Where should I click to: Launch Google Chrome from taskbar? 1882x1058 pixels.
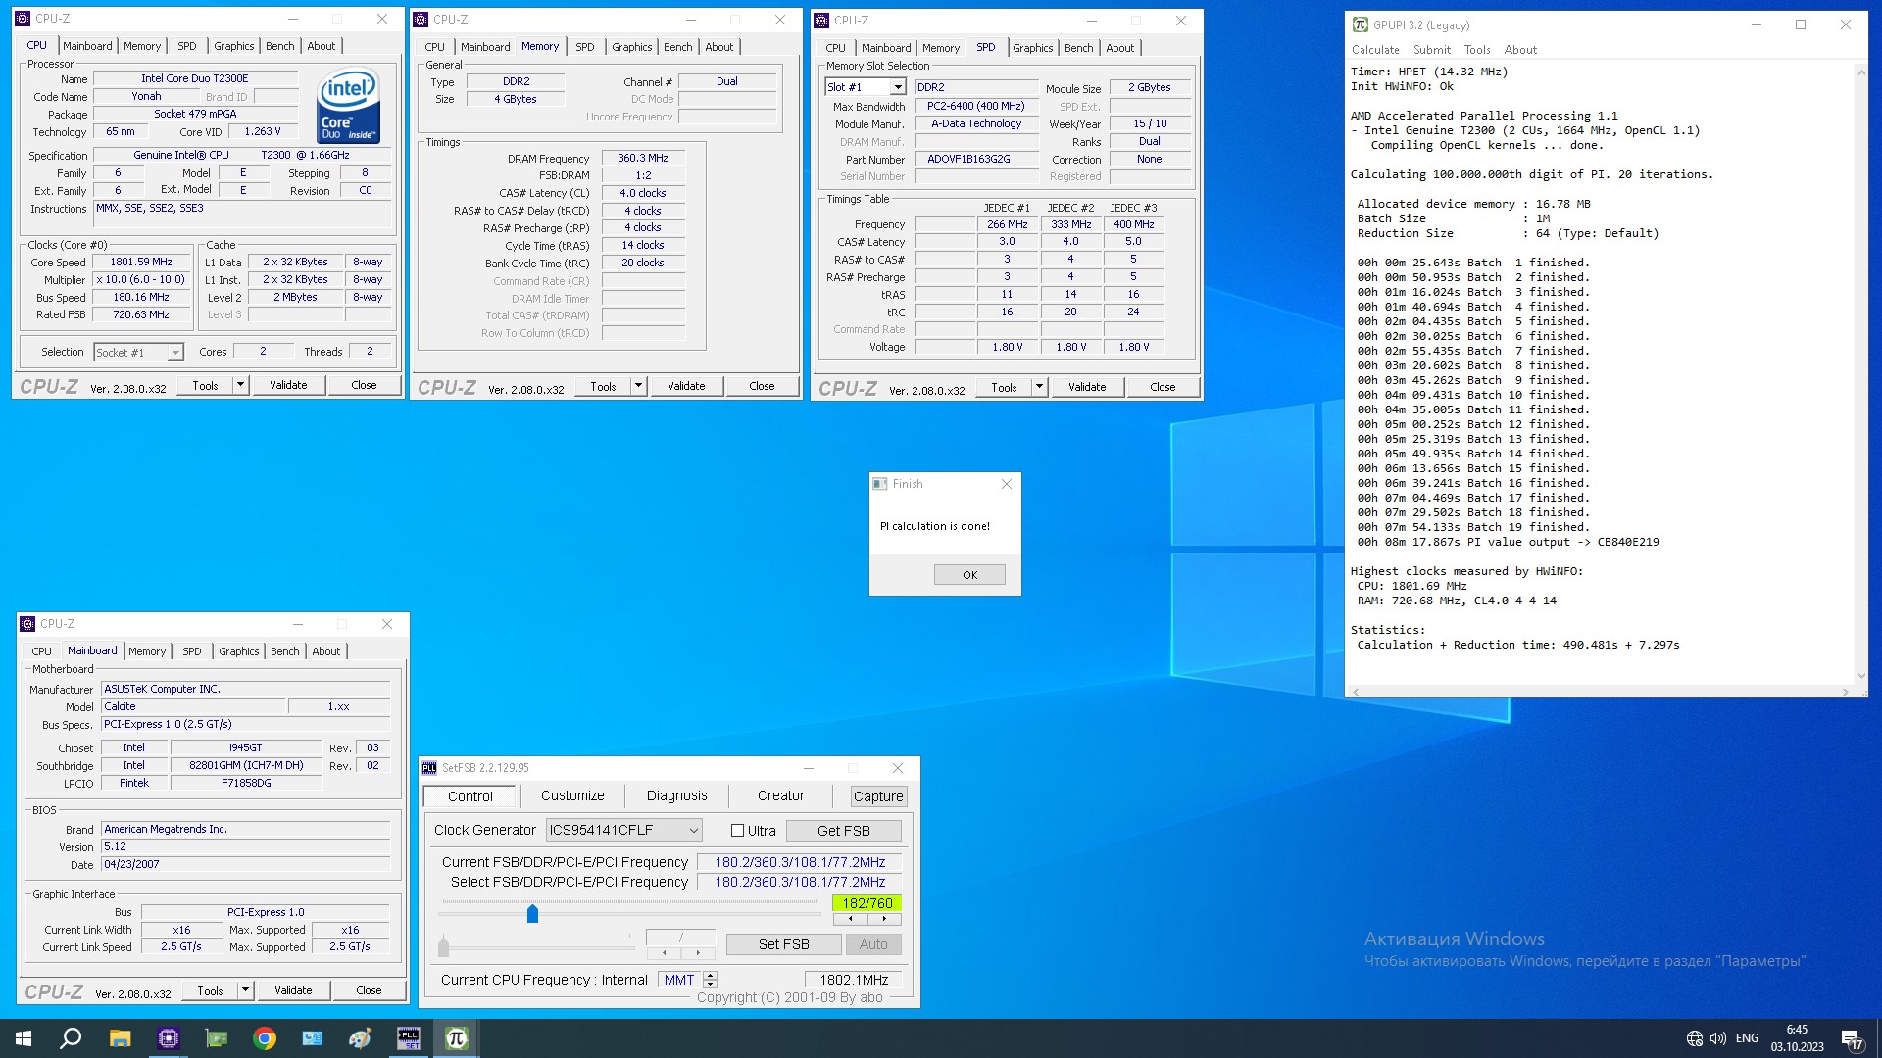265,1038
